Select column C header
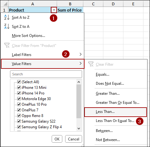The height and width of the screenshot is (147, 150). 93,4
